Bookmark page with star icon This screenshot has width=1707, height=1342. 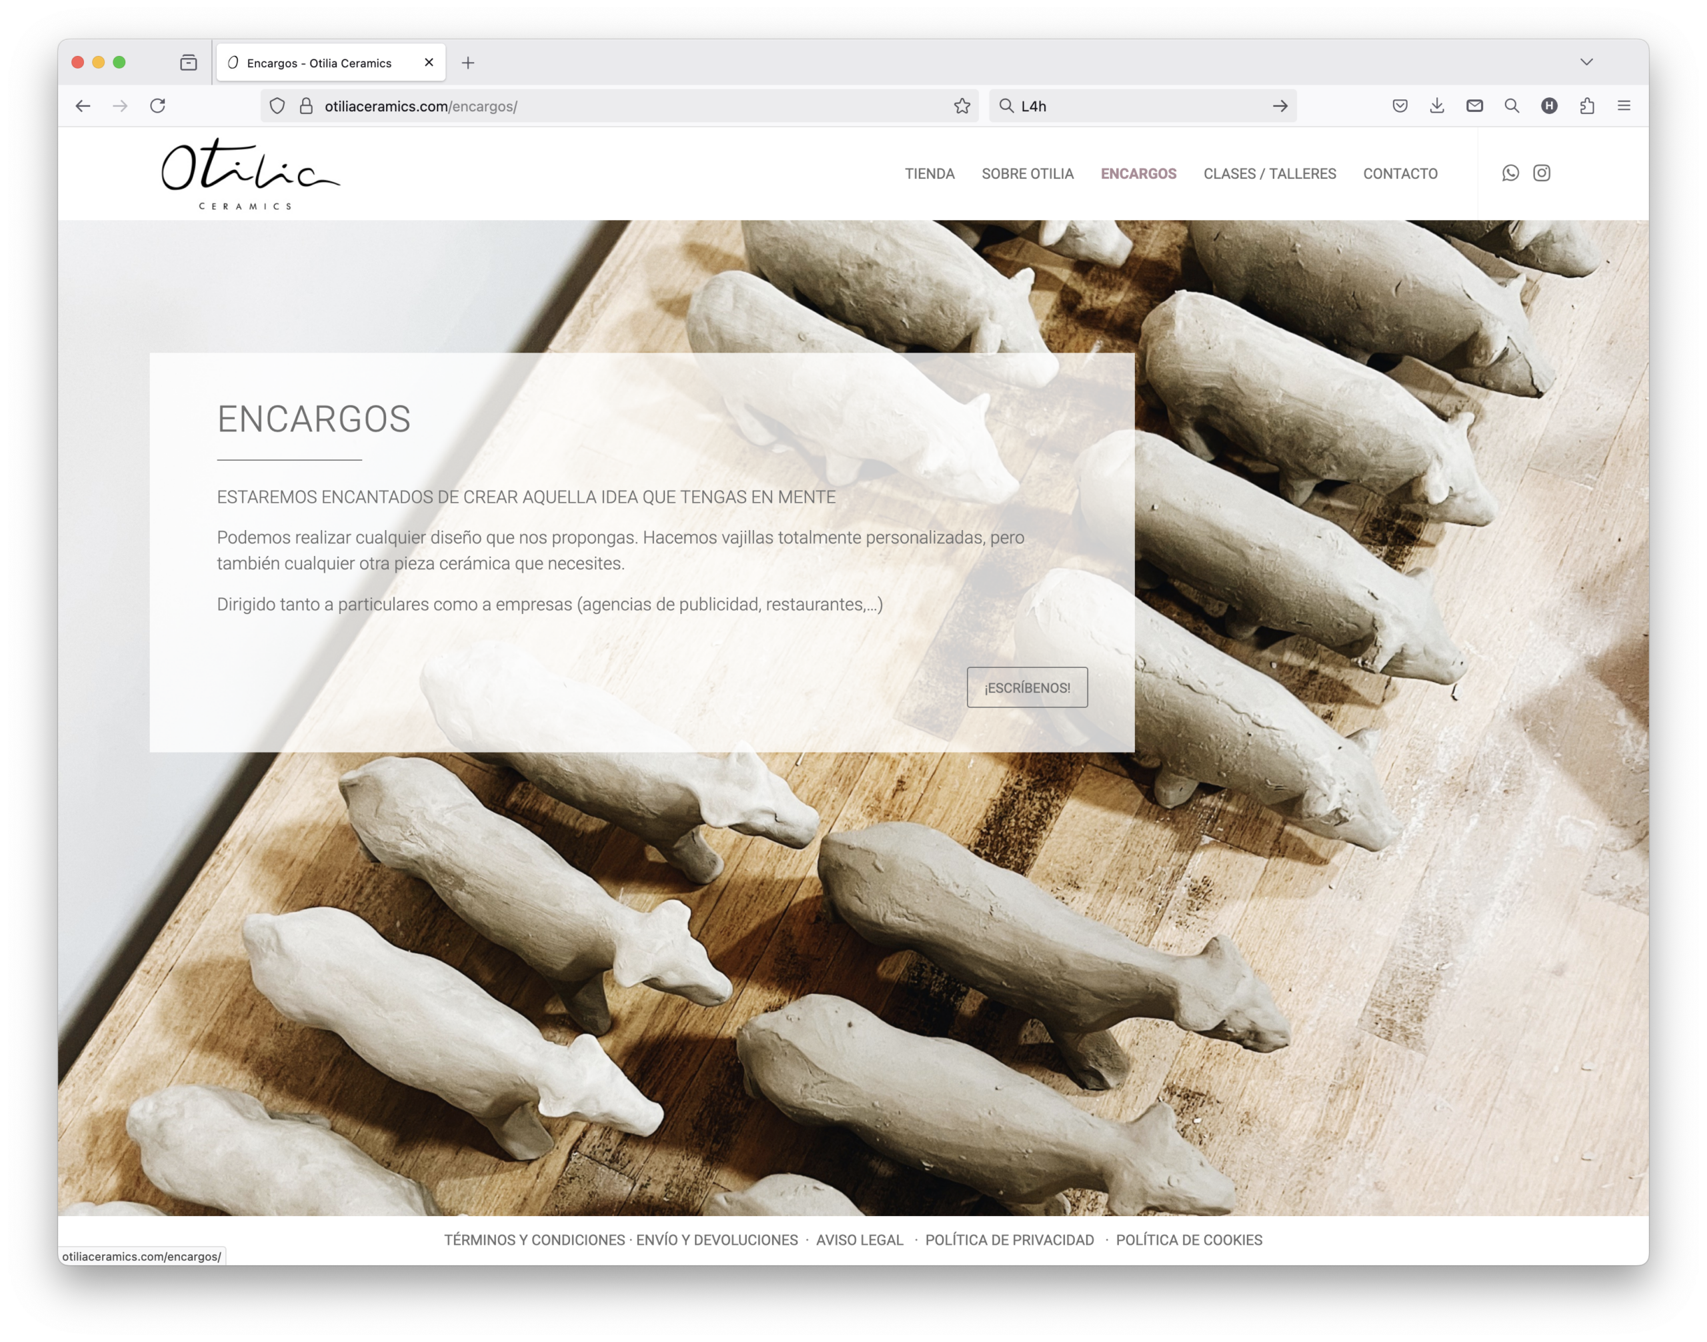pos(962,106)
